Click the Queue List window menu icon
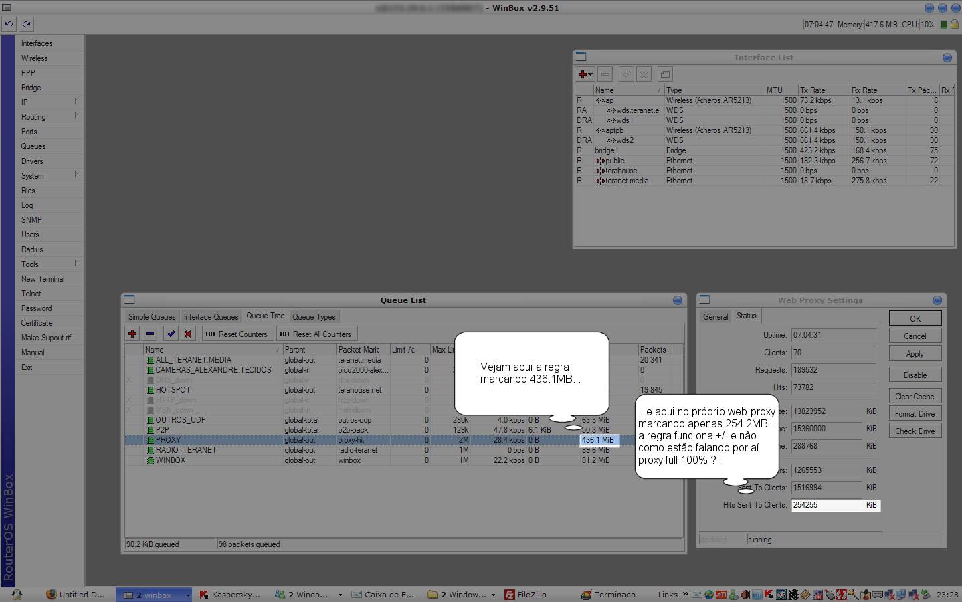 [130, 300]
